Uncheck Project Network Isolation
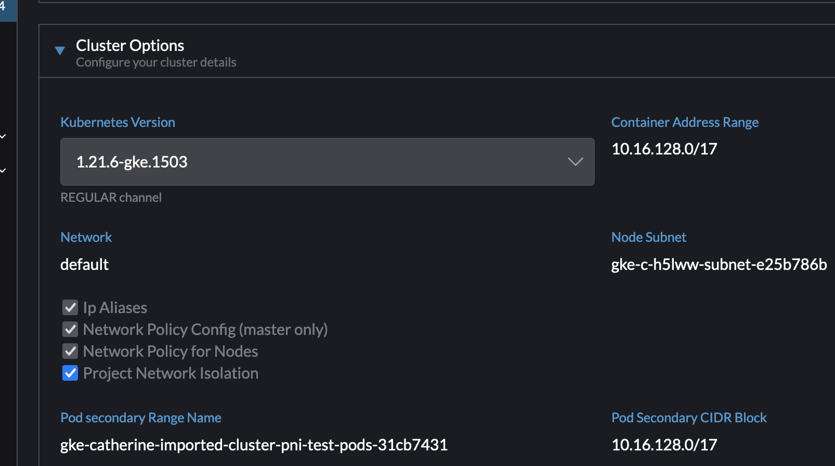Viewport: 835px width, 466px height. coord(70,373)
